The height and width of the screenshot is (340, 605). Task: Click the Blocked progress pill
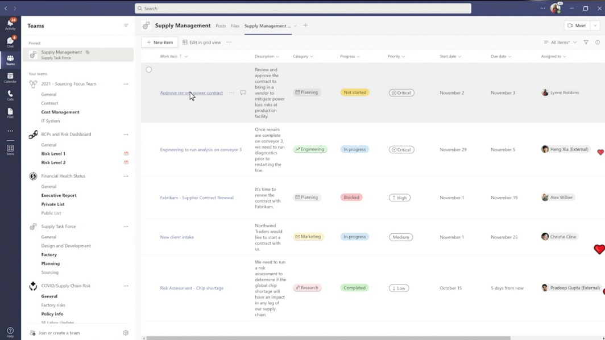pos(351,197)
